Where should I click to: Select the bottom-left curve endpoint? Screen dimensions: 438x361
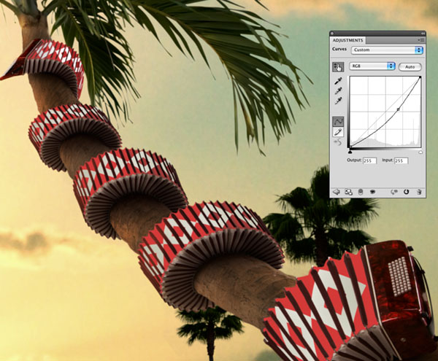[x=350, y=147]
